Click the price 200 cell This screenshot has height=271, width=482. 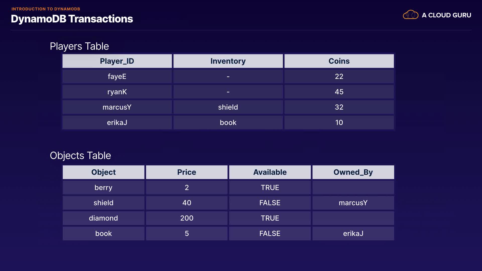point(187,218)
